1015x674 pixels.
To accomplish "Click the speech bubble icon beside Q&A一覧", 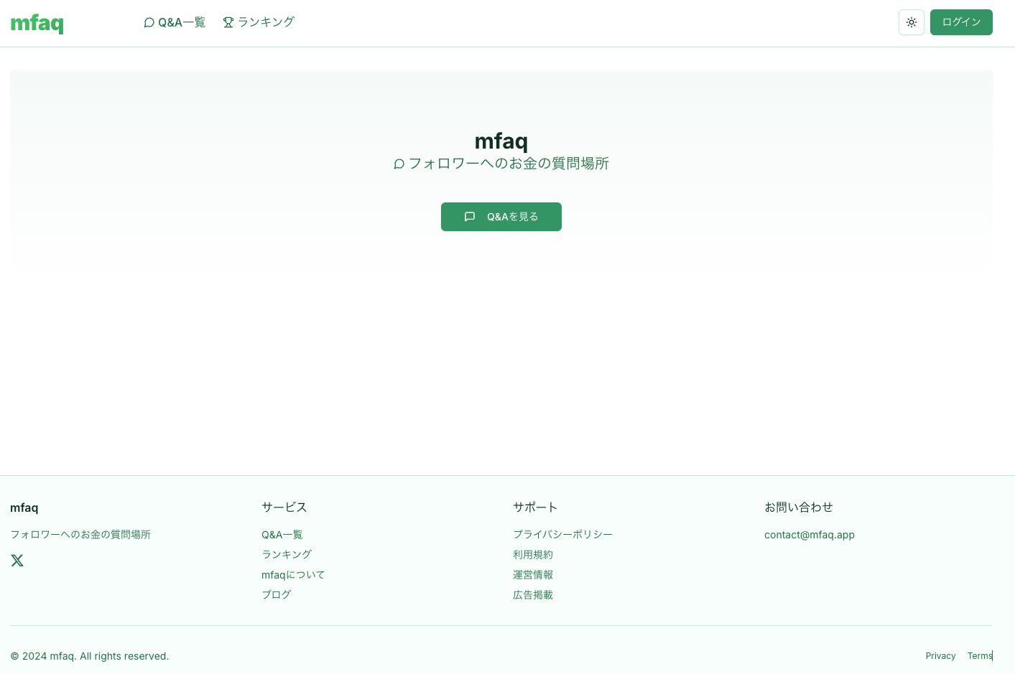I will pyautogui.click(x=149, y=22).
